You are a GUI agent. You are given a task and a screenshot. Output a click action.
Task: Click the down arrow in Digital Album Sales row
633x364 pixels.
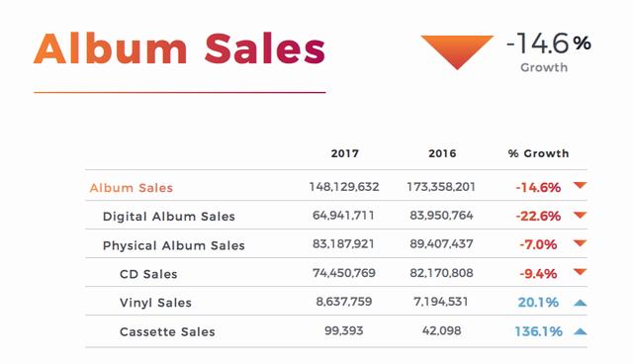pos(580,215)
